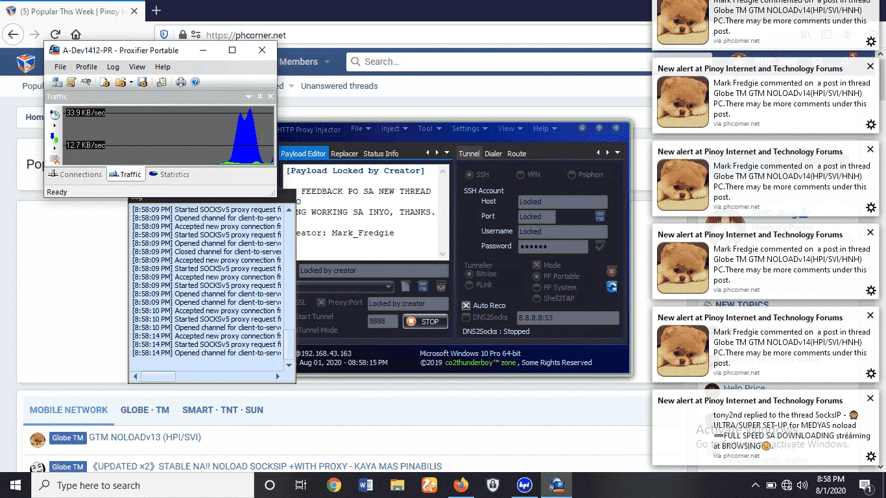
Task: Click the STOP button in HTTP Proxy Injector
Action: pos(425,321)
